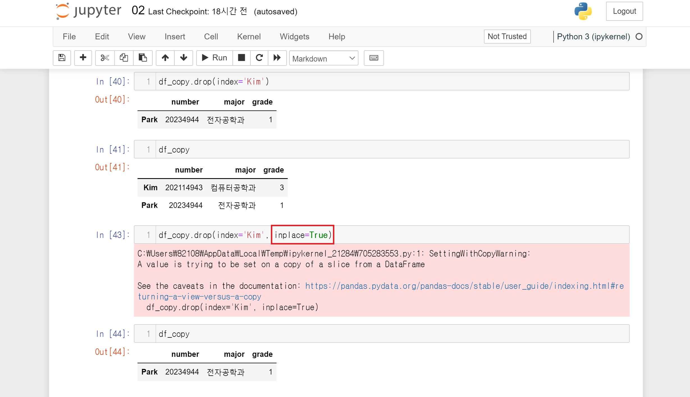Open the Kernel menu
Viewport: 690px width, 397px height.
(249, 37)
